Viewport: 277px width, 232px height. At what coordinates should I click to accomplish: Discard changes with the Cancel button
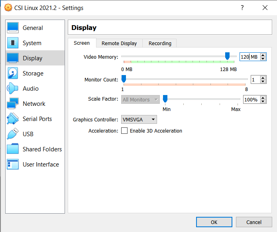pyautogui.click(x=254, y=222)
